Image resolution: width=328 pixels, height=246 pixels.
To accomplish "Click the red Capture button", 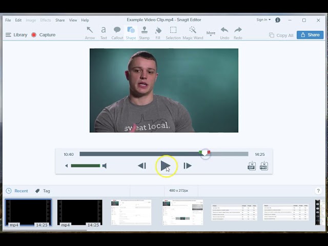I will coord(34,35).
